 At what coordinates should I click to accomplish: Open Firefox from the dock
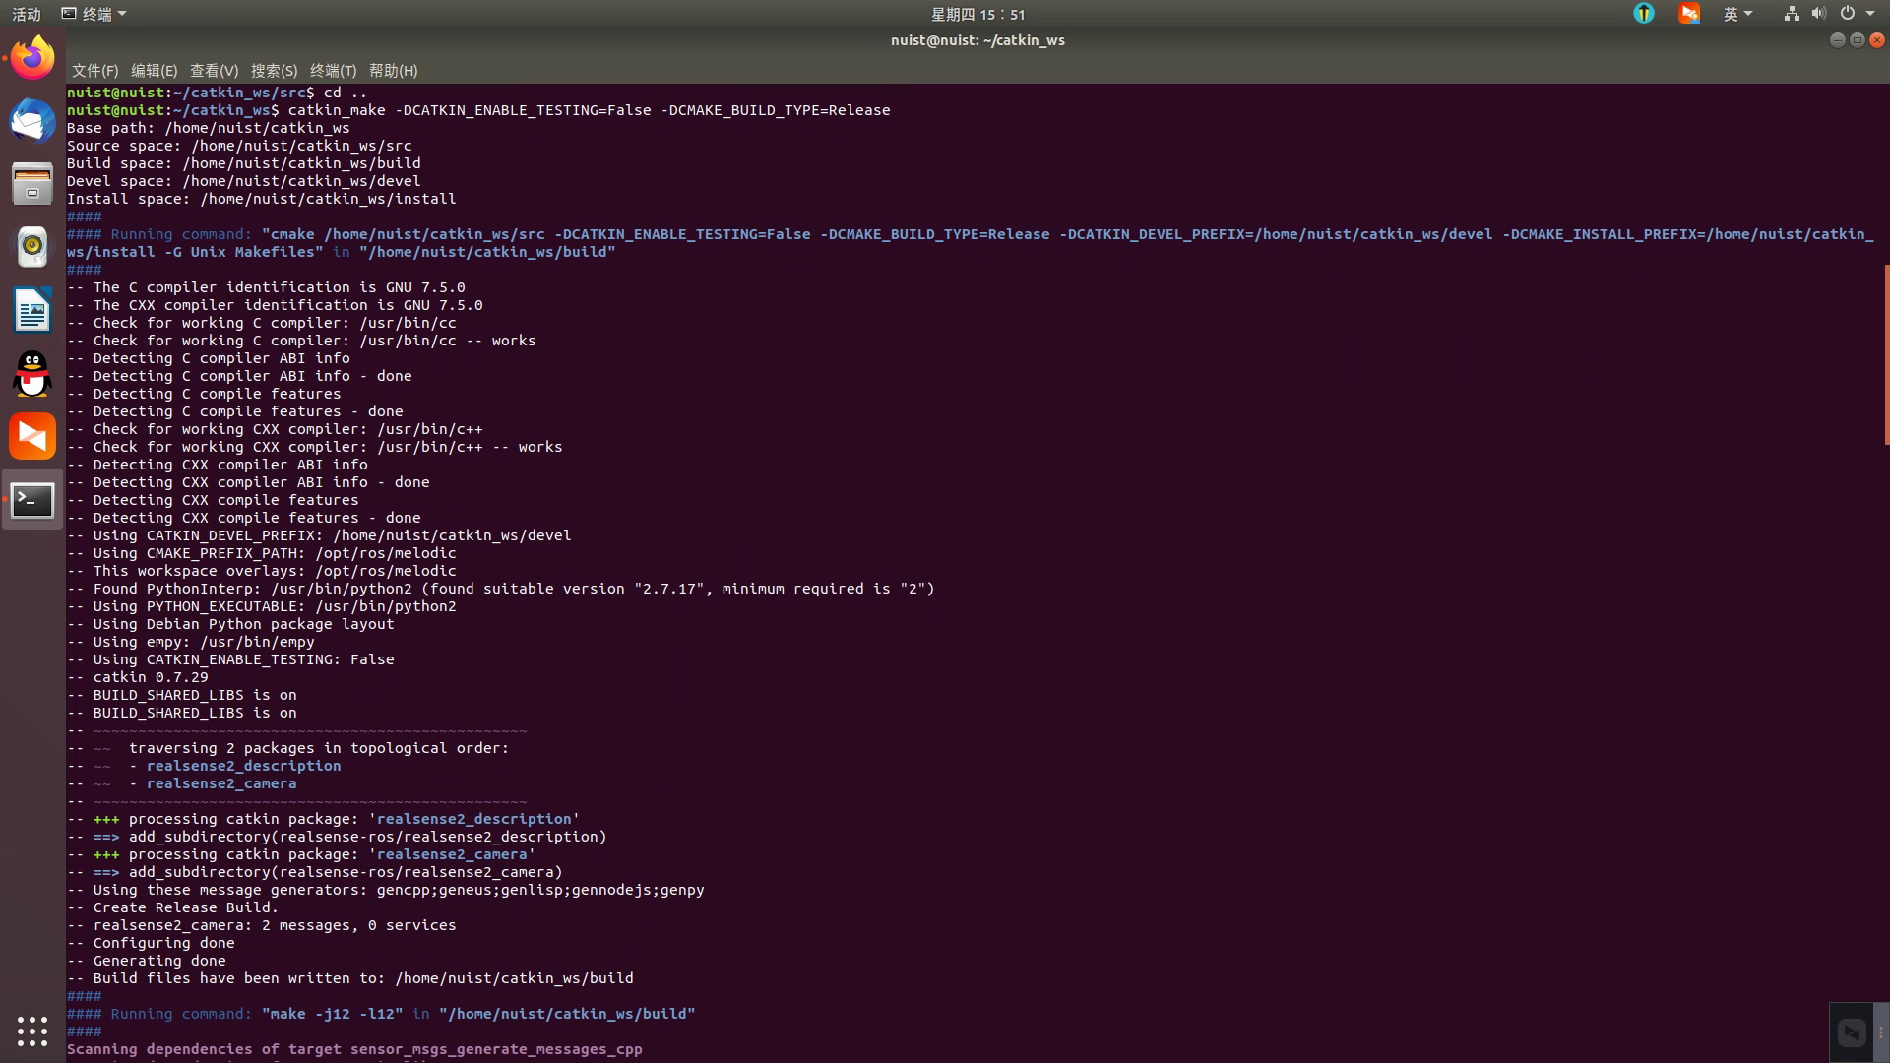pyautogui.click(x=32, y=58)
